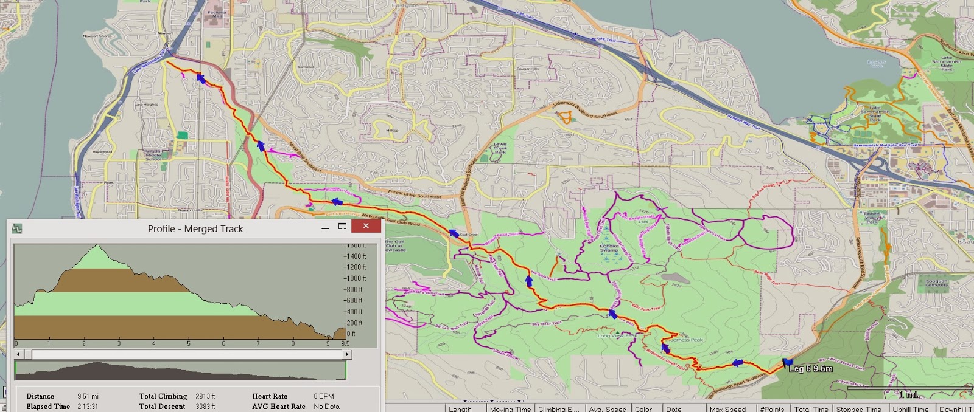974x412 pixels.
Task: Click the '2913 ft' climbing value
Action: click(205, 396)
